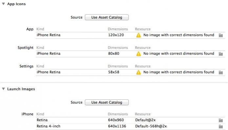Browse folder icon for Default@2x launch image
The width and height of the screenshot is (228, 130).
(x=221, y=120)
